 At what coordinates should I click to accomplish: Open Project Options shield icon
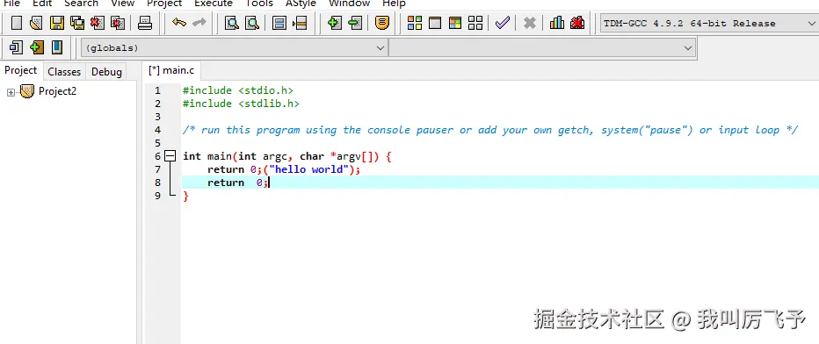pos(382,23)
